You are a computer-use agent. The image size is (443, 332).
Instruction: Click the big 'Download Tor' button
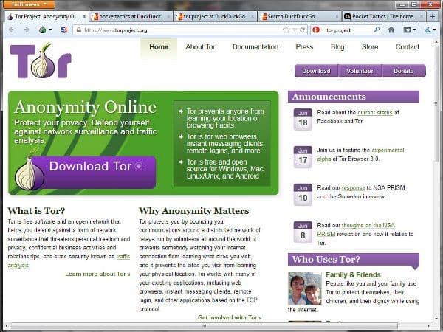tap(96, 172)
